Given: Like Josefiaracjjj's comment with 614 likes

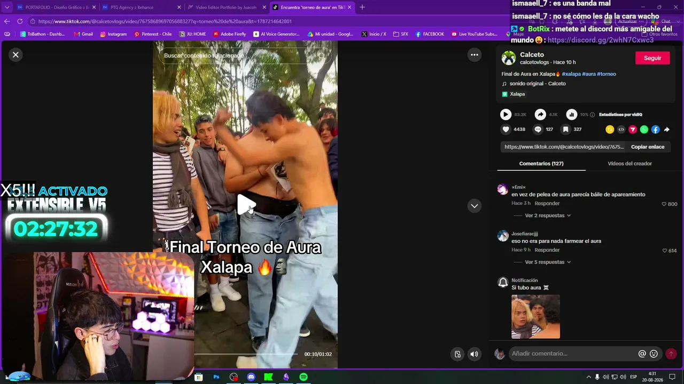Looking at the screenshot, I should (664, 251).
